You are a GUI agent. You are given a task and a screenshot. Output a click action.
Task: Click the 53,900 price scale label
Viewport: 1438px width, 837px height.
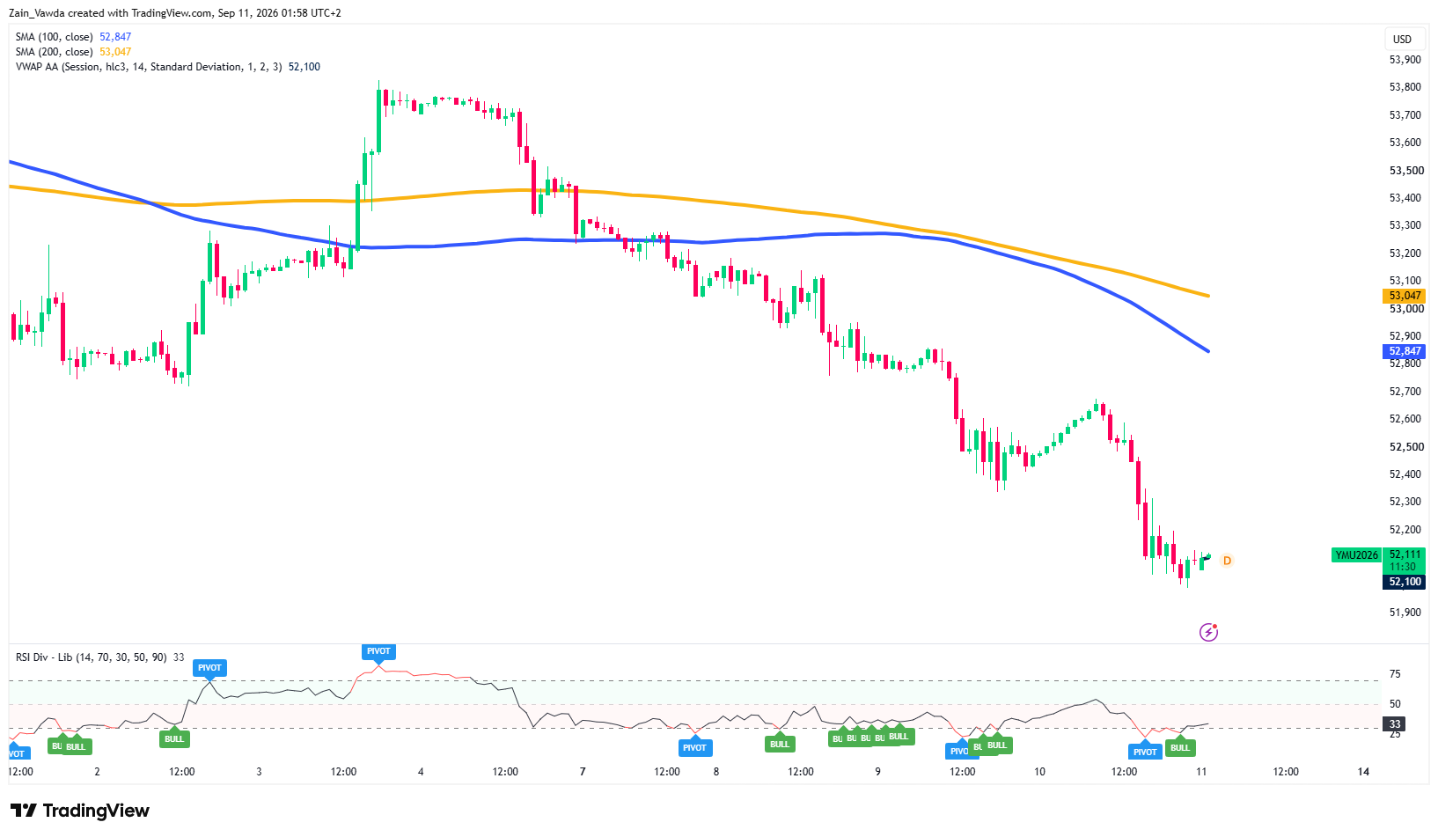pos(1405,60)
